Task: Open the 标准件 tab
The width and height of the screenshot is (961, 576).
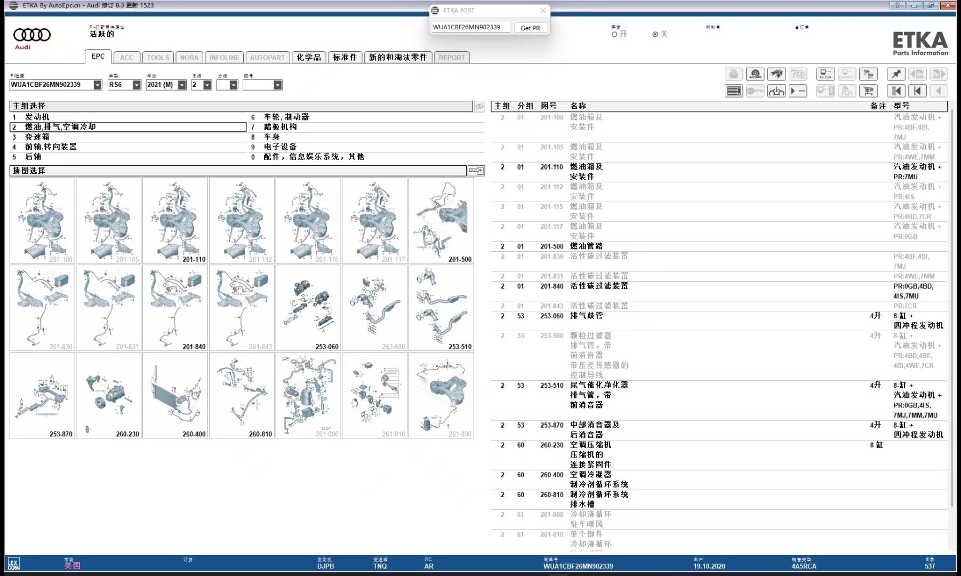Action: [x=345, y=58]
